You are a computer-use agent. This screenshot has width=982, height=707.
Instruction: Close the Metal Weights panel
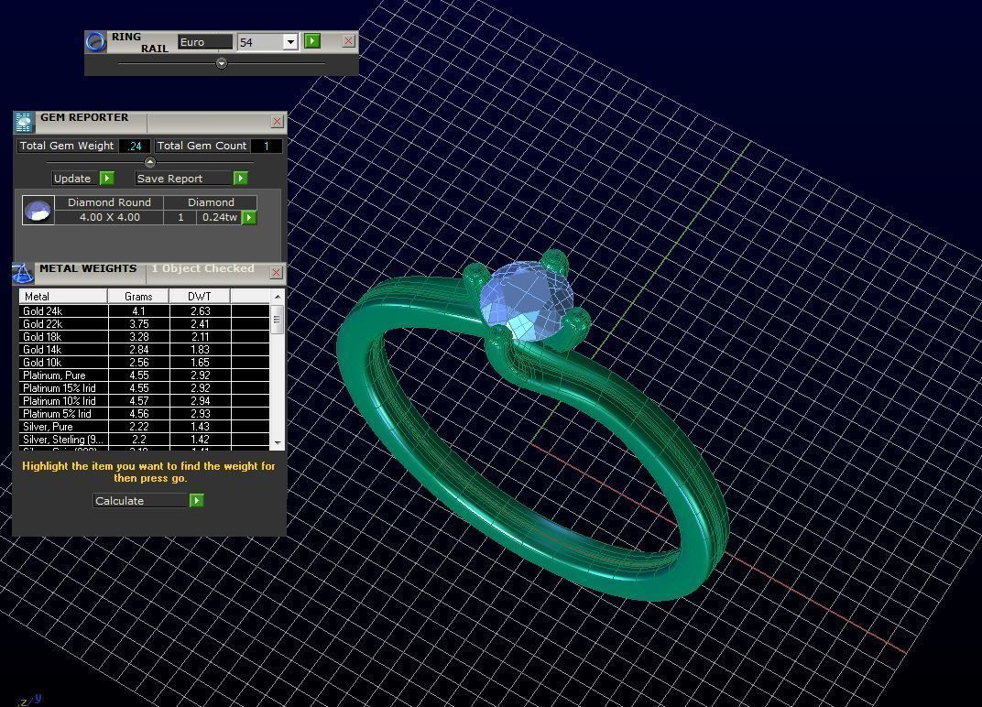click(x=277, y=273)
